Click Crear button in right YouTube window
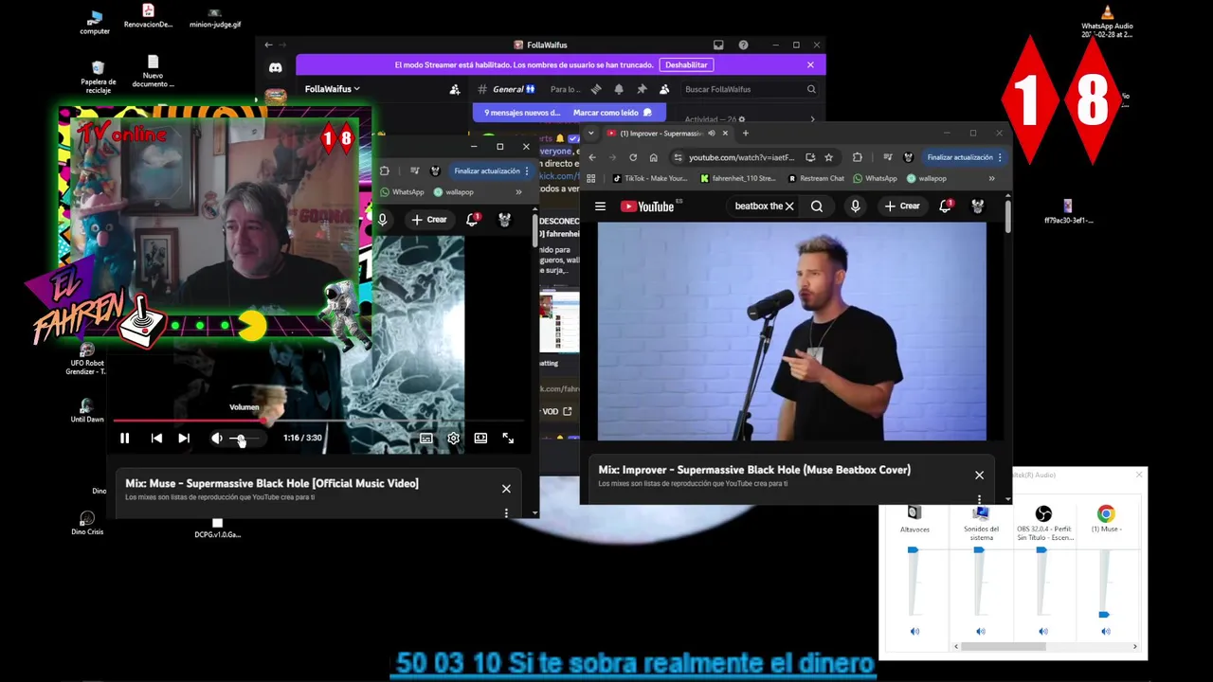Viewport: 1213px width, 682px height. (x=902, y=206)
